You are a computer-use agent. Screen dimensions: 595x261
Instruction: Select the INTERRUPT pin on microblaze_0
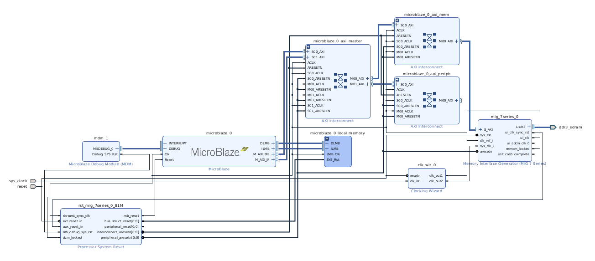click(177, 143)
